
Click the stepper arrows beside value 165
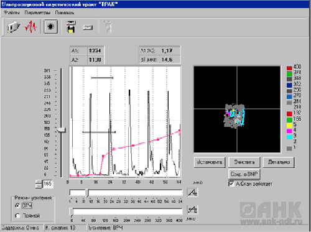pos(39,184)
